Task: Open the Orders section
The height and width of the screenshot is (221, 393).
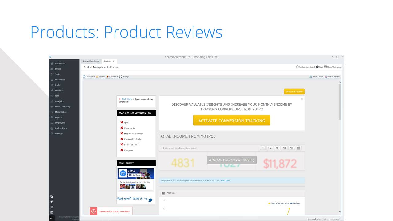Action: (x=58, y=85)
